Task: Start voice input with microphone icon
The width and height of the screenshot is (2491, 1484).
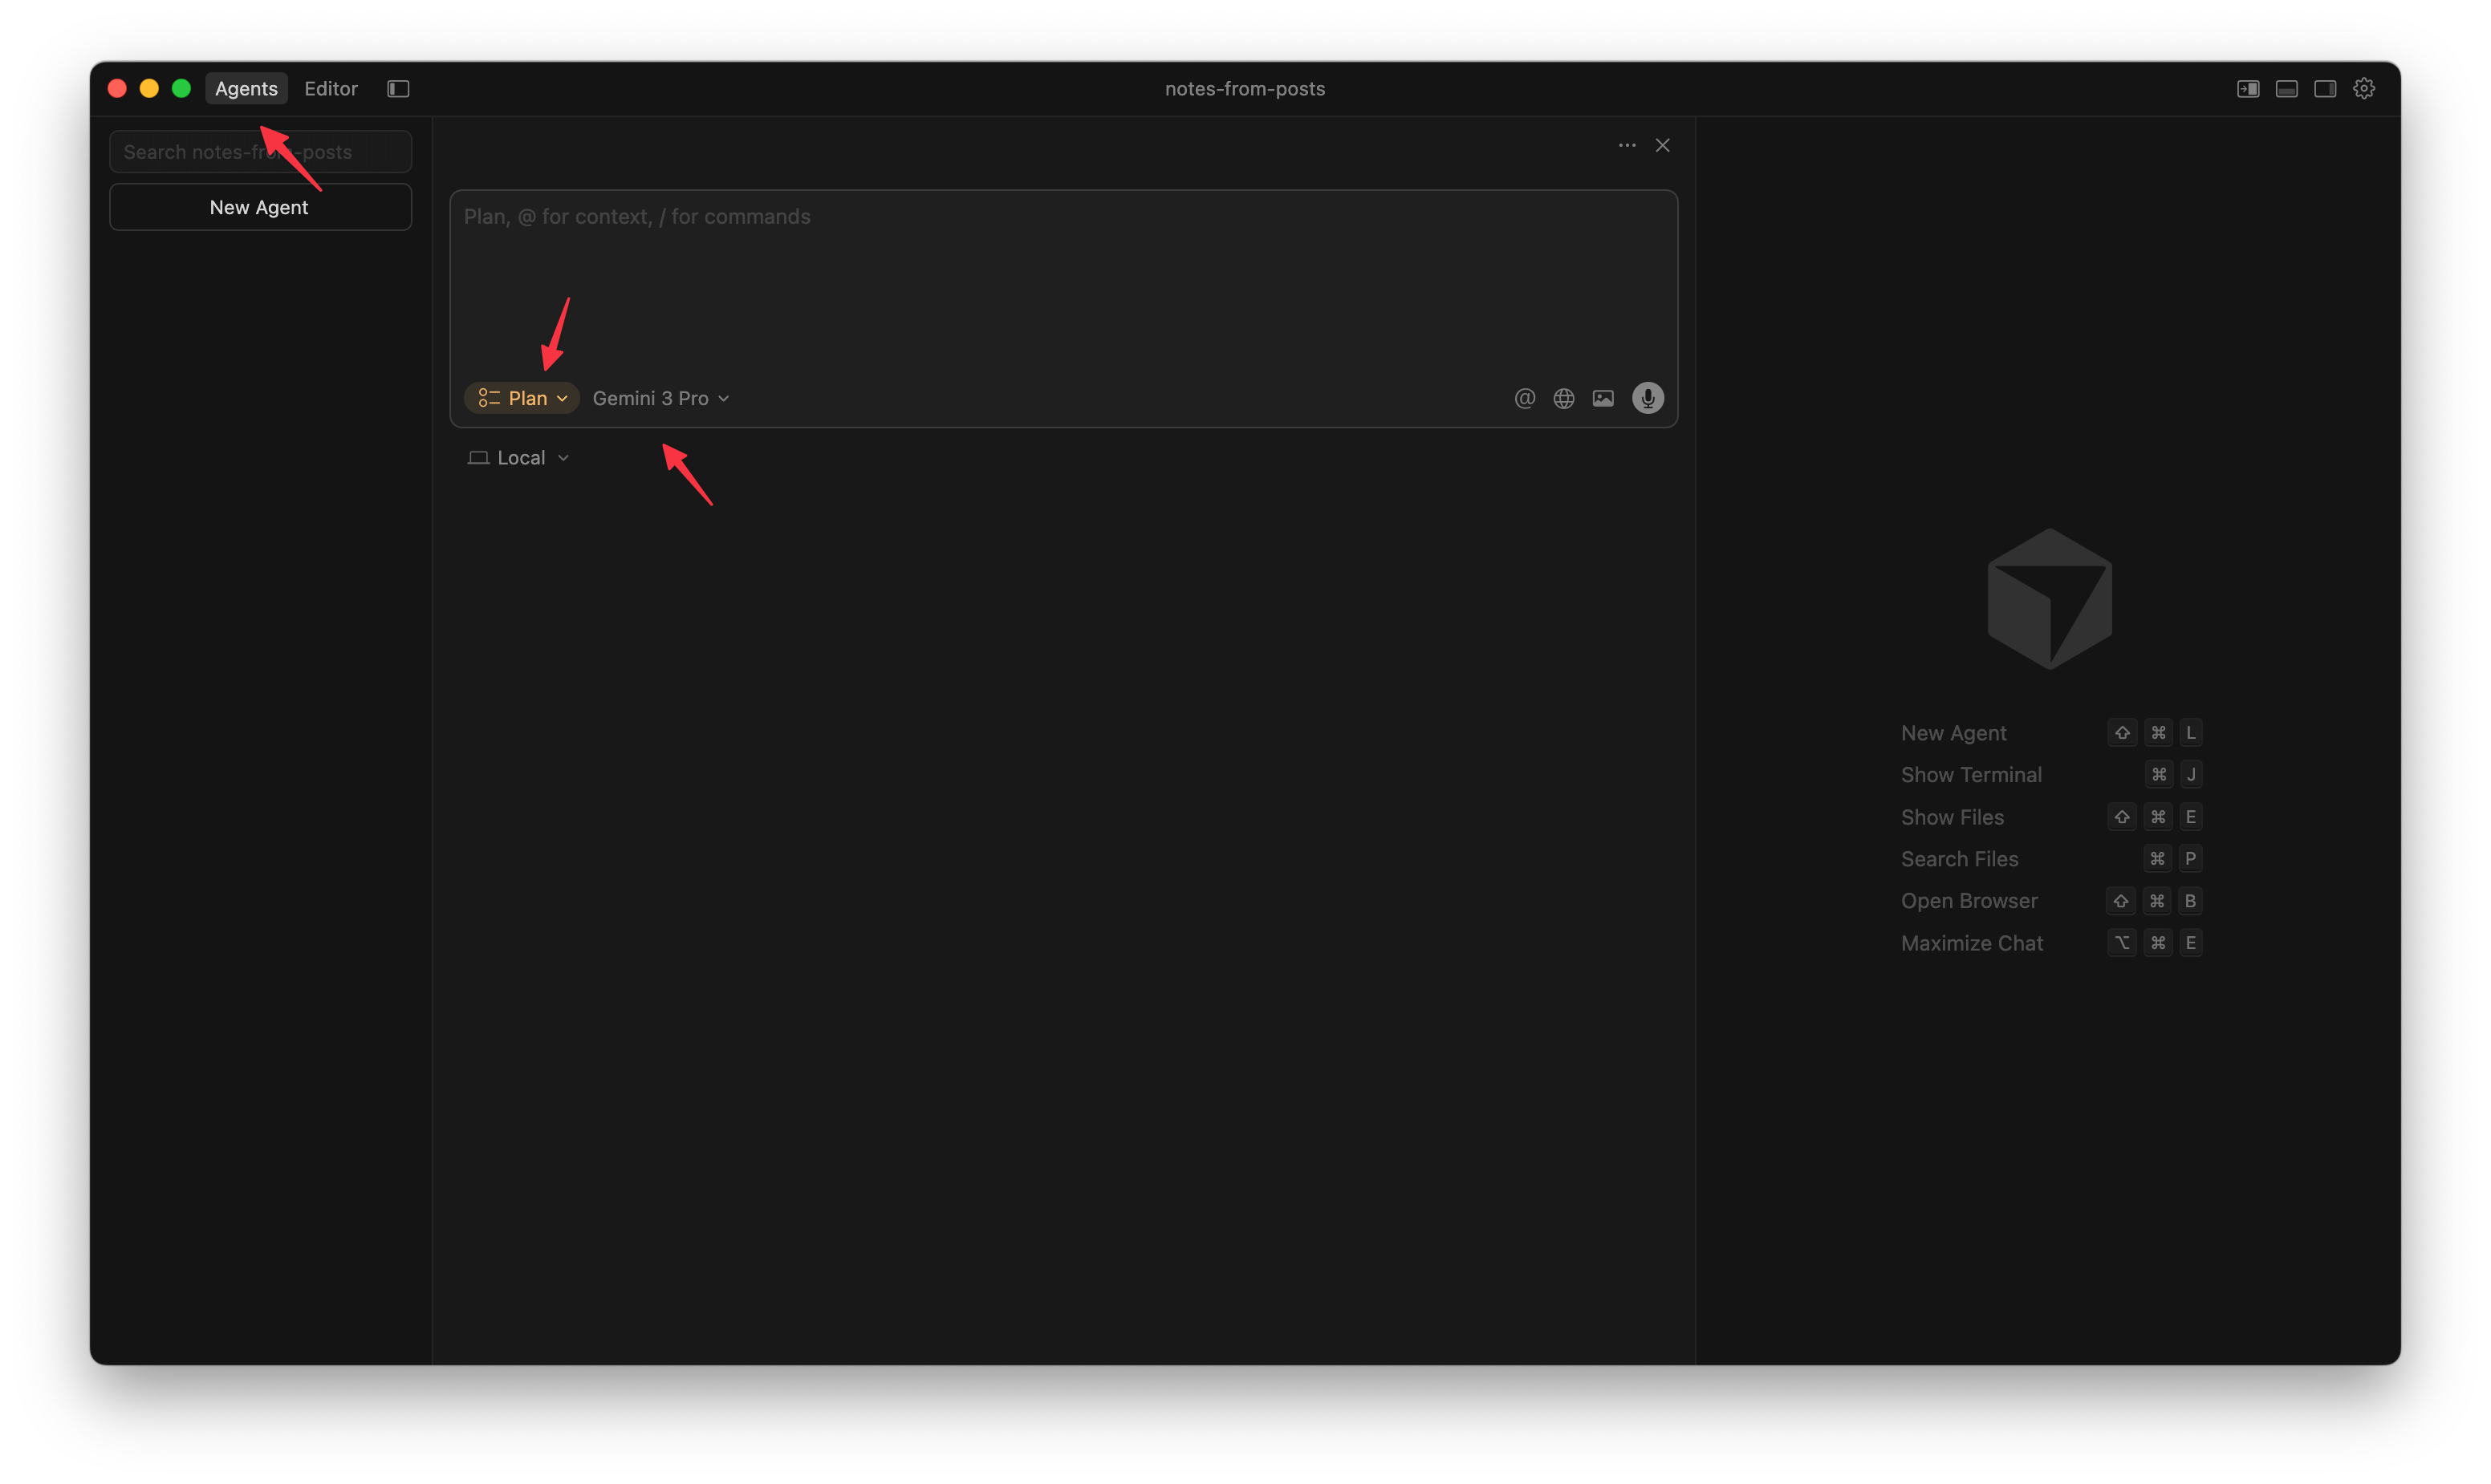Action: tap(1648, 398)
